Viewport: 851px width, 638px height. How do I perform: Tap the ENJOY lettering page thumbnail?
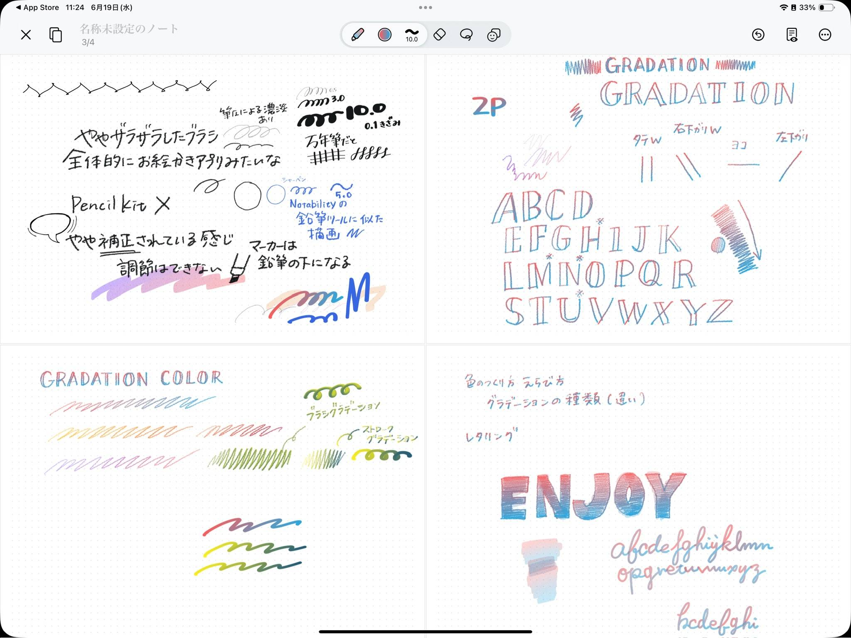(x=638, y=491)
